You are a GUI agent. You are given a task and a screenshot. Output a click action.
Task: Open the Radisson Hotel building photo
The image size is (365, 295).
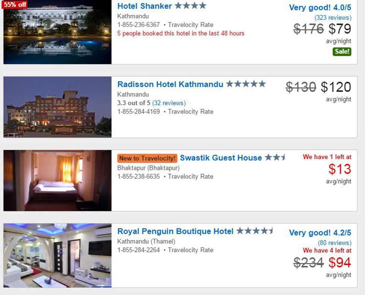point(57,107)
